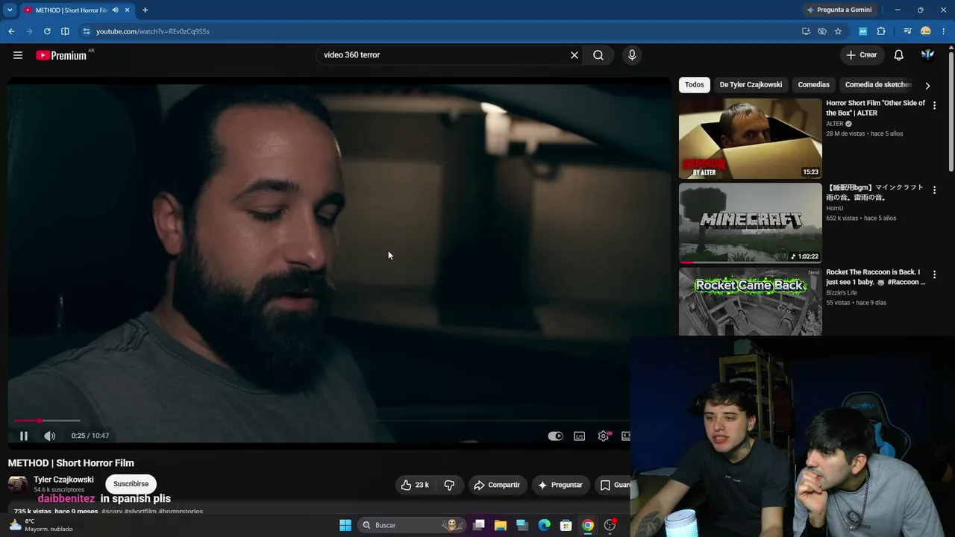This screenshot has width=955, height=537.
Task: Bookmark this page with star
Action: click(x=838, y=31)
